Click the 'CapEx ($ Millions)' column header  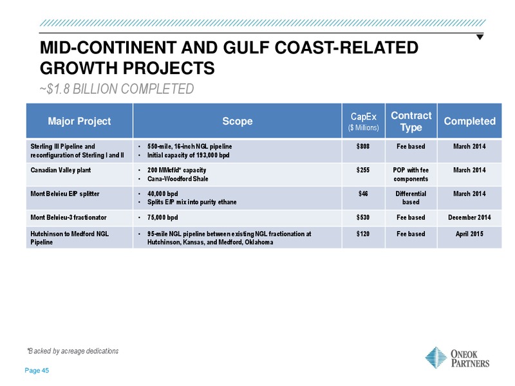[363, 121]
